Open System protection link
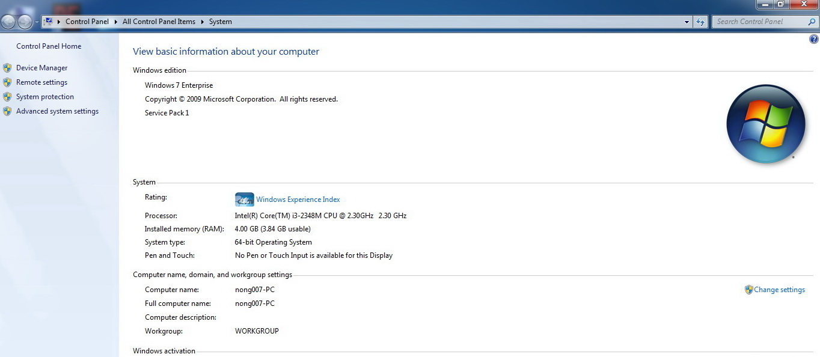 point(45,97)
